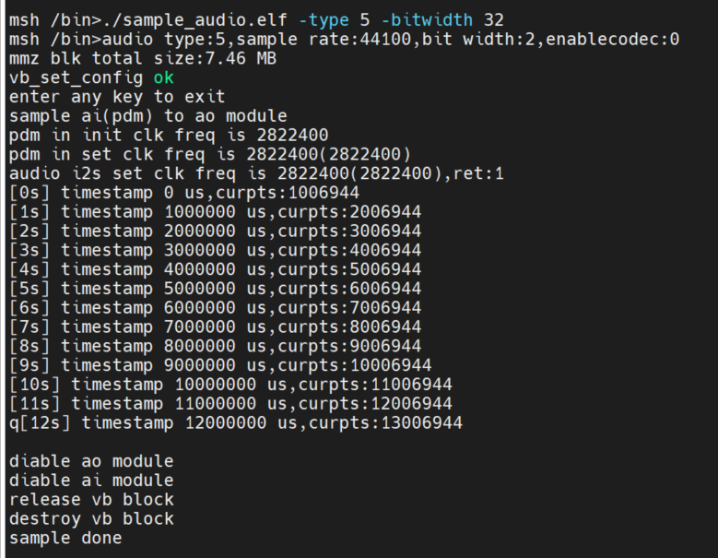Click the 'q[12s] timestamp 12000000 us' line

235,422
